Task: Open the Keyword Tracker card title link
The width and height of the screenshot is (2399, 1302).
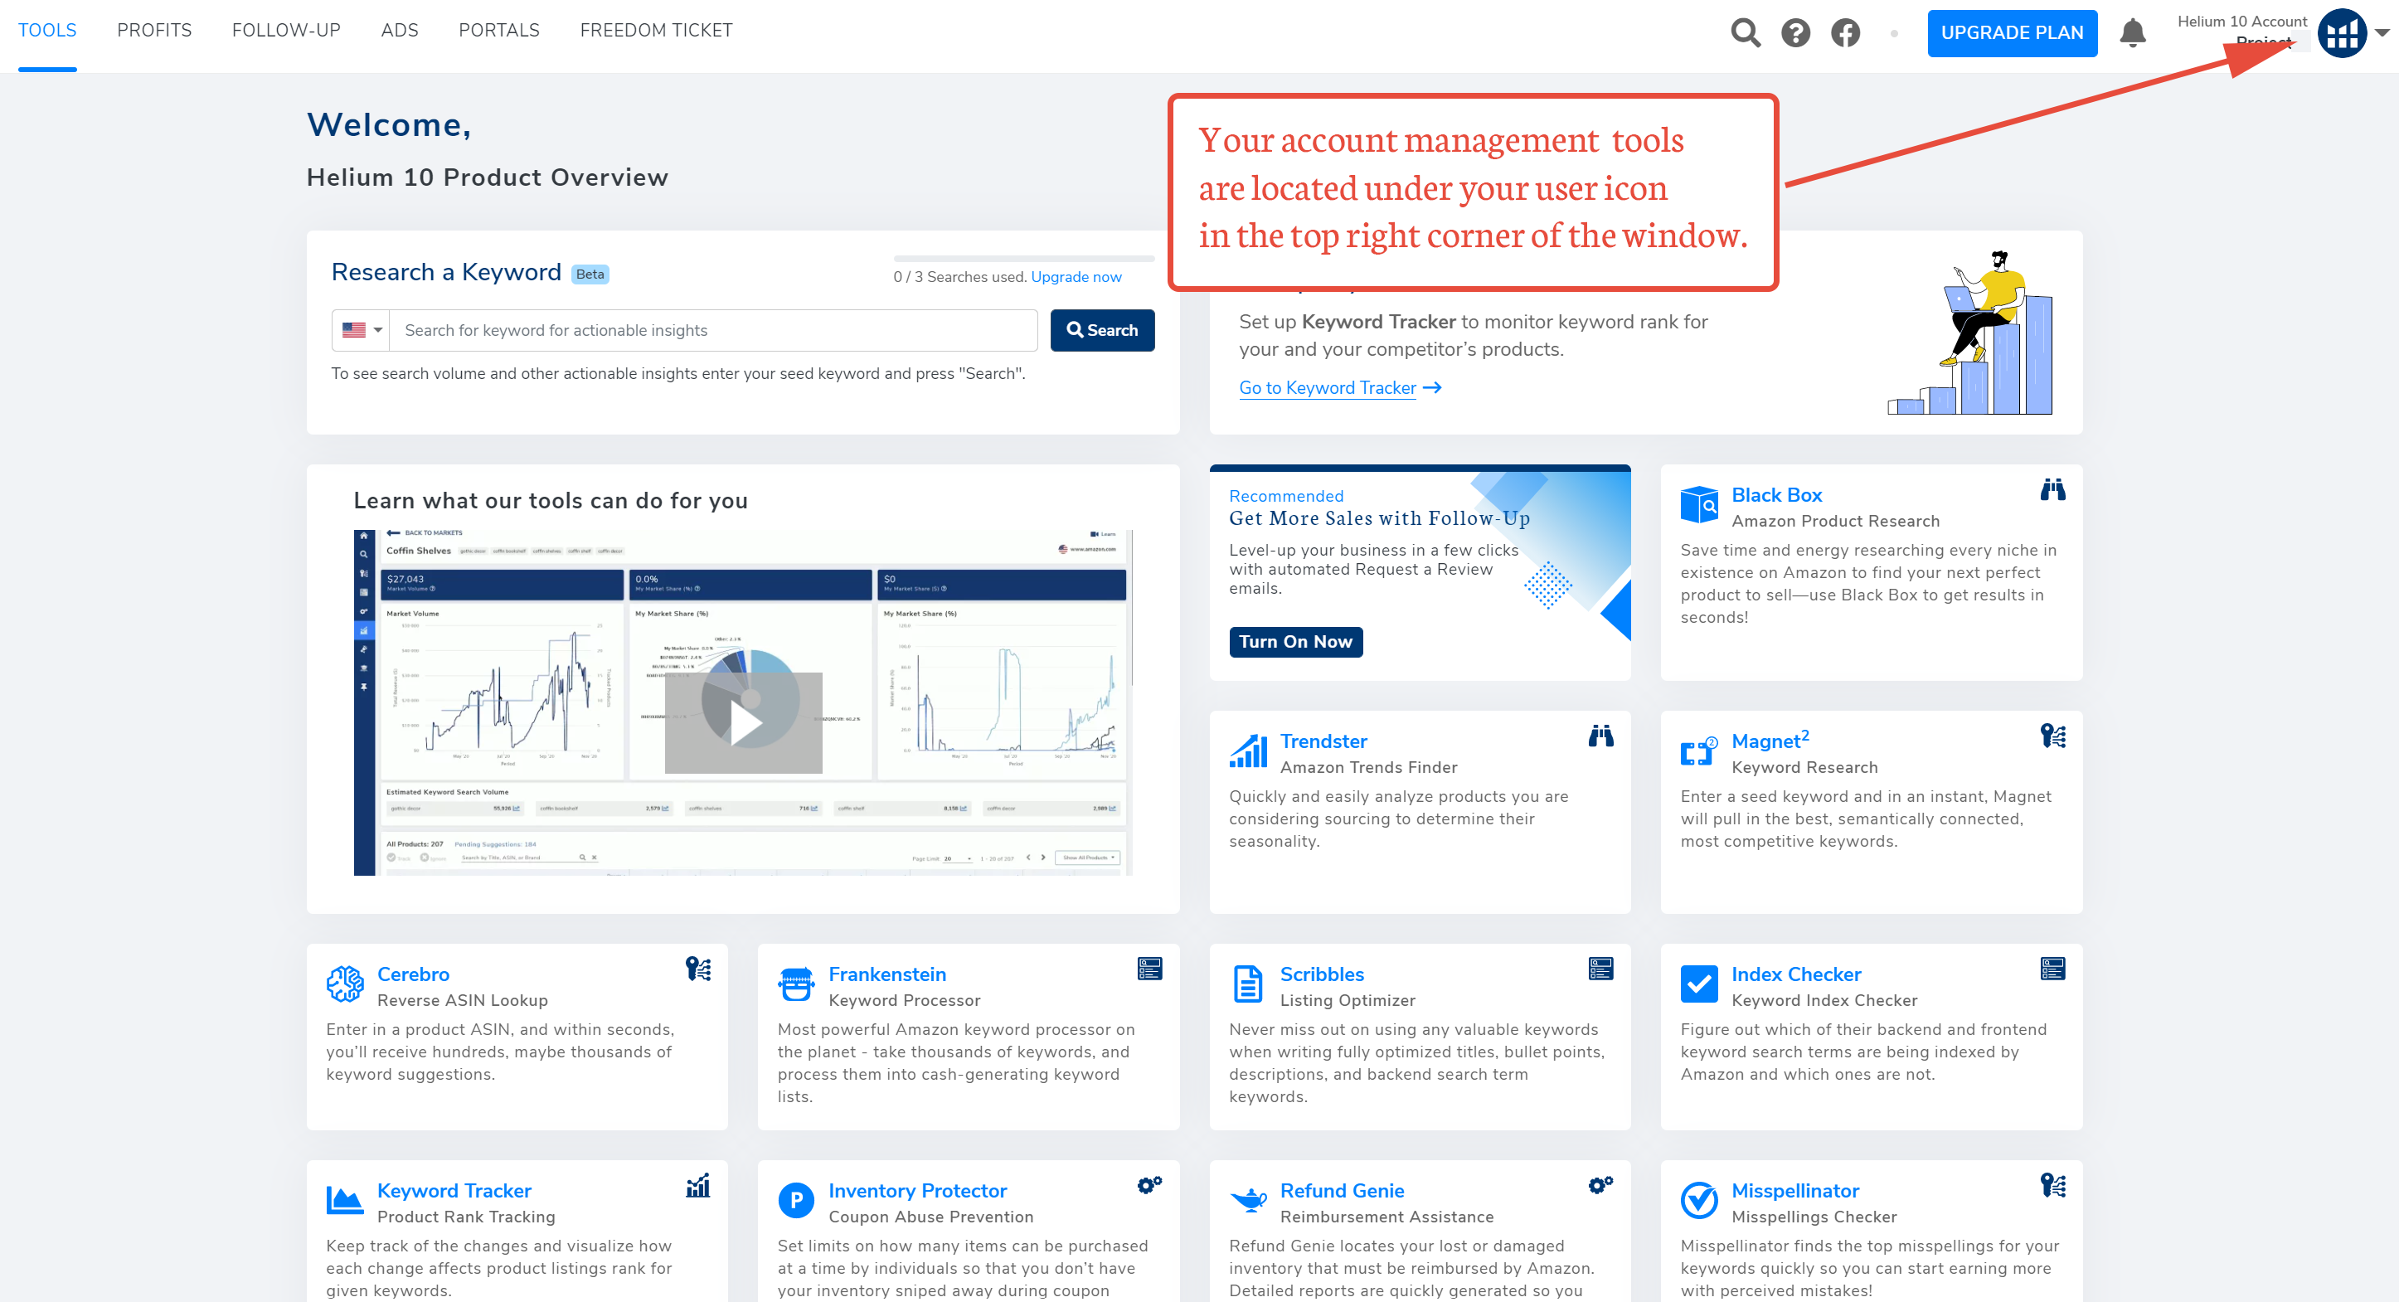Action: click(454, 1189)
